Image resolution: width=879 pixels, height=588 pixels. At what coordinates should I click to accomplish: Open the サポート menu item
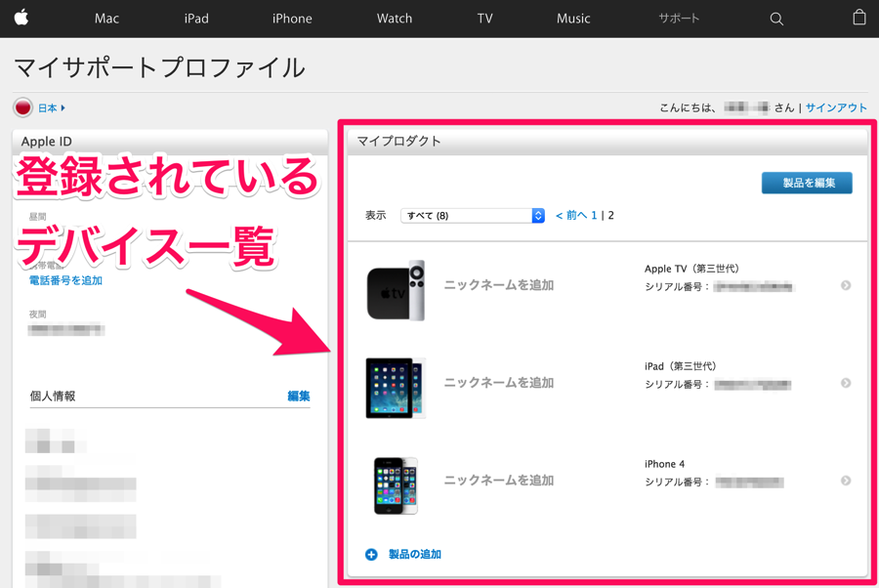679,19
